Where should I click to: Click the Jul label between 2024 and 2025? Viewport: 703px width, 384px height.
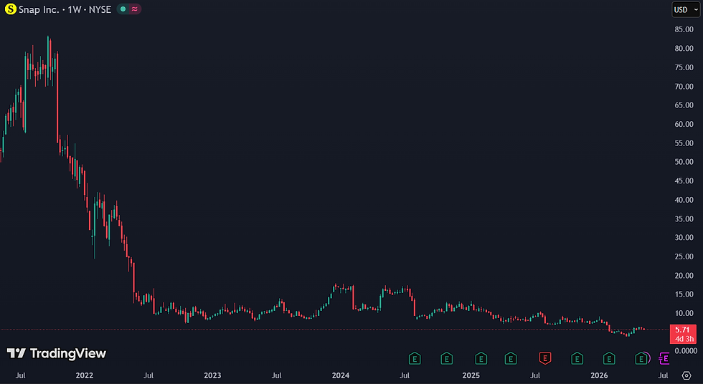click(x=405, y=375)
